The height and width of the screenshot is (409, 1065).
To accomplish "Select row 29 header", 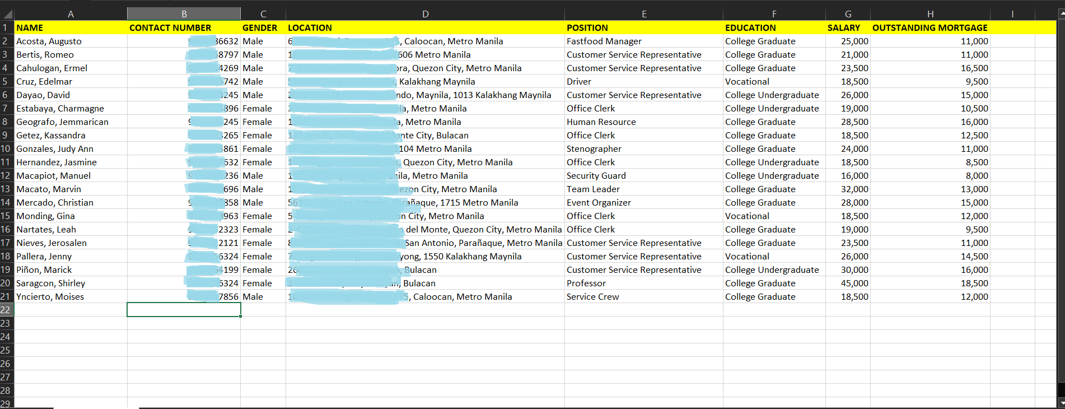I will point(7,403).
